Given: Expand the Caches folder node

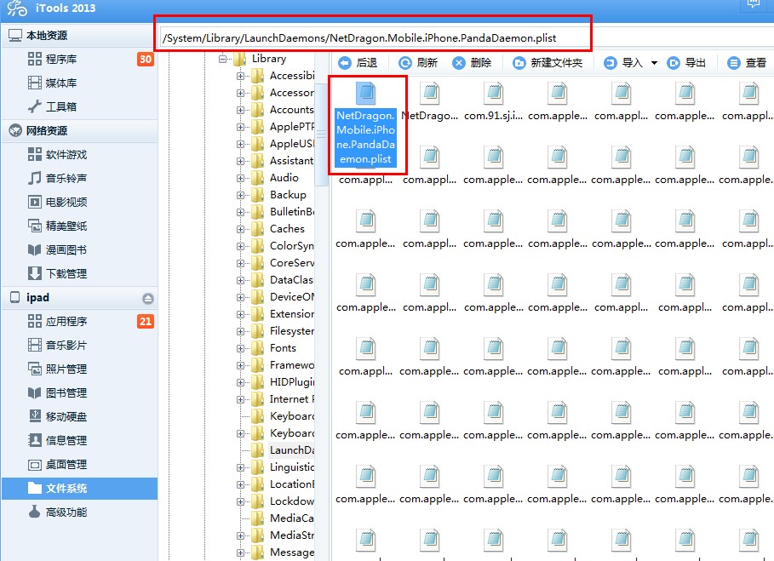Looking at the screenshot, I should pos(240,229).
